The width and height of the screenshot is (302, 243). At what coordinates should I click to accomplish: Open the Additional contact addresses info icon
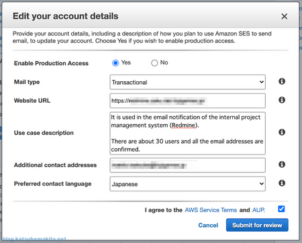click(282, 164)
